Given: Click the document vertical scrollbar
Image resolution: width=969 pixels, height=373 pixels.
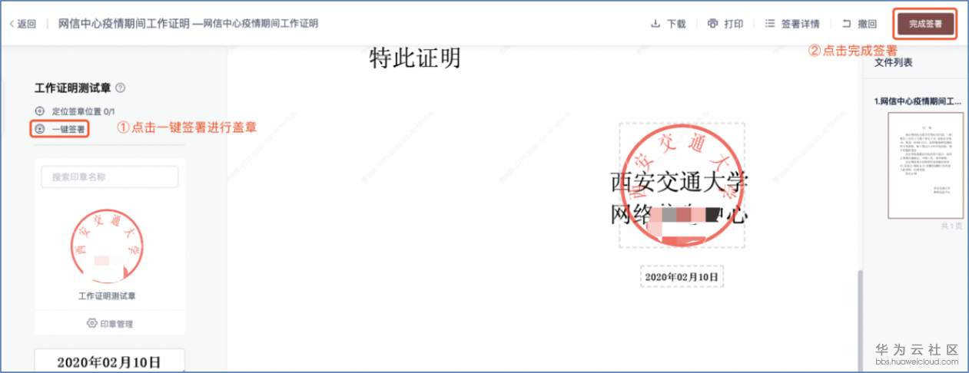Looking at the screenshot, I should pos(859,320).
